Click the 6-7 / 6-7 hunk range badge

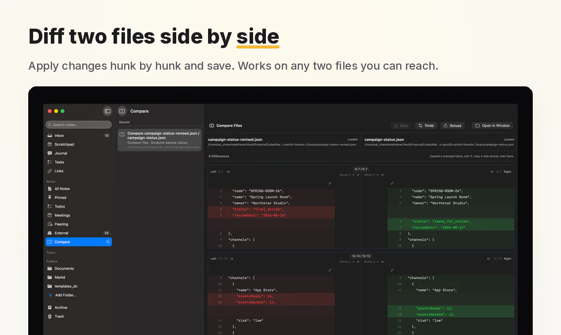[x=361, y=169]
